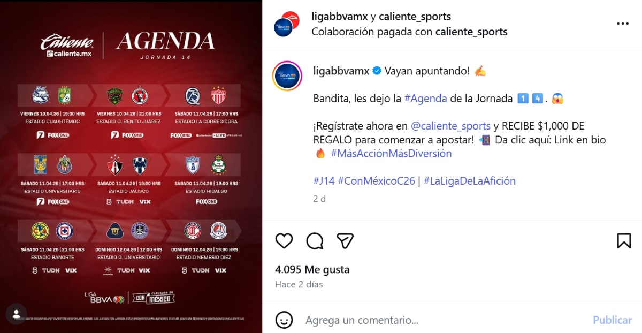Share the post with the paper plane icon
The height and width of the screenshot is (333, 642).
click(x=345, y=241)
